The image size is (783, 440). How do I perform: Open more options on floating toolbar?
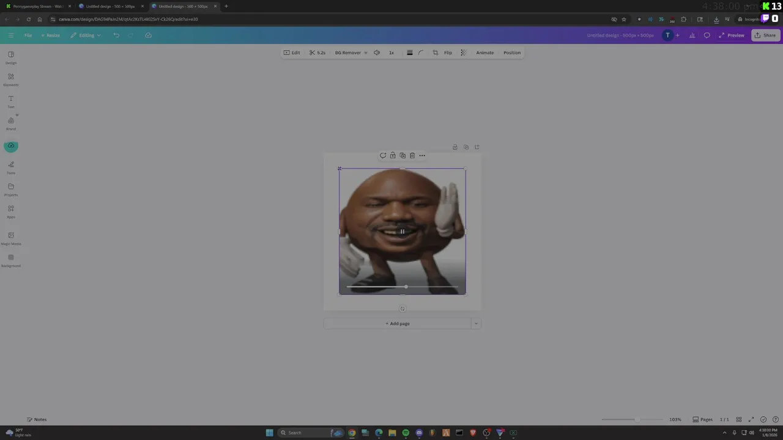click(422, 155)
